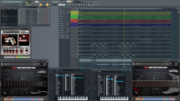This screenshot has height=101, width=180.
Task: Open the HELP menu
Action: click(21, 2)
